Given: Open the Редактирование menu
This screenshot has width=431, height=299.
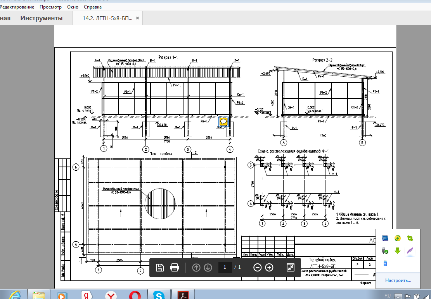Looking at the screenshot, I should [17, 7].
